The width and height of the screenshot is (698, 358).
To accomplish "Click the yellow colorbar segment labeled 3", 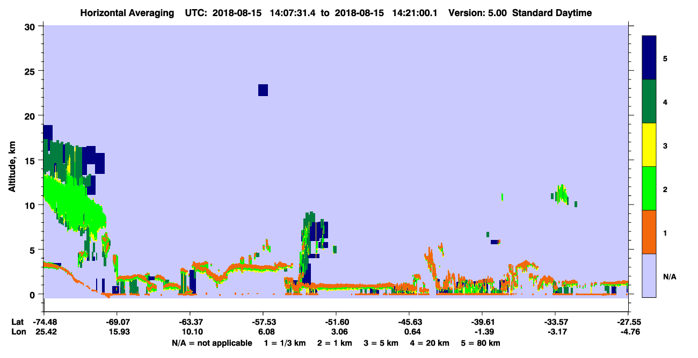I will [x=650, y=145].
